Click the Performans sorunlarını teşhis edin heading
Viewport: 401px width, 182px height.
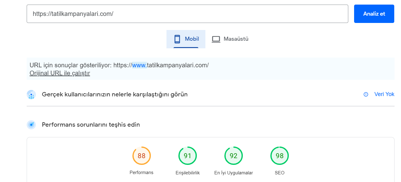tap(91, 125)
